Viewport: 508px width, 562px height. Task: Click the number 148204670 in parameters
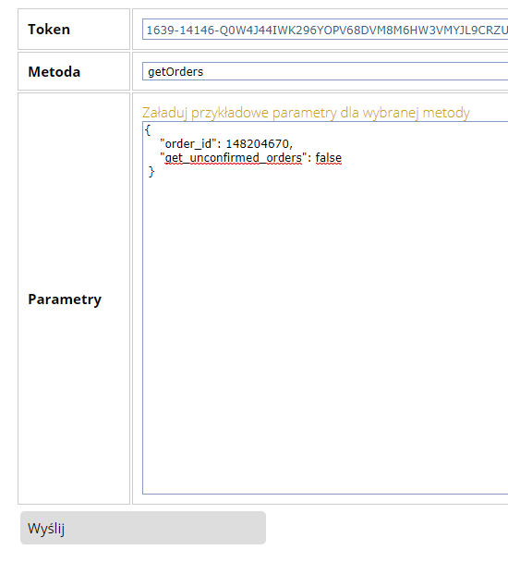pyautogui.click(x=258, y=143)
